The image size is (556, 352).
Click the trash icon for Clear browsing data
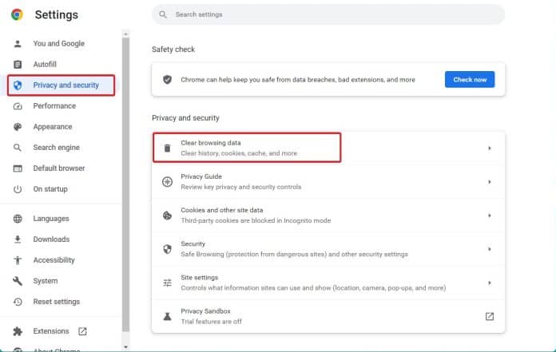167,148
